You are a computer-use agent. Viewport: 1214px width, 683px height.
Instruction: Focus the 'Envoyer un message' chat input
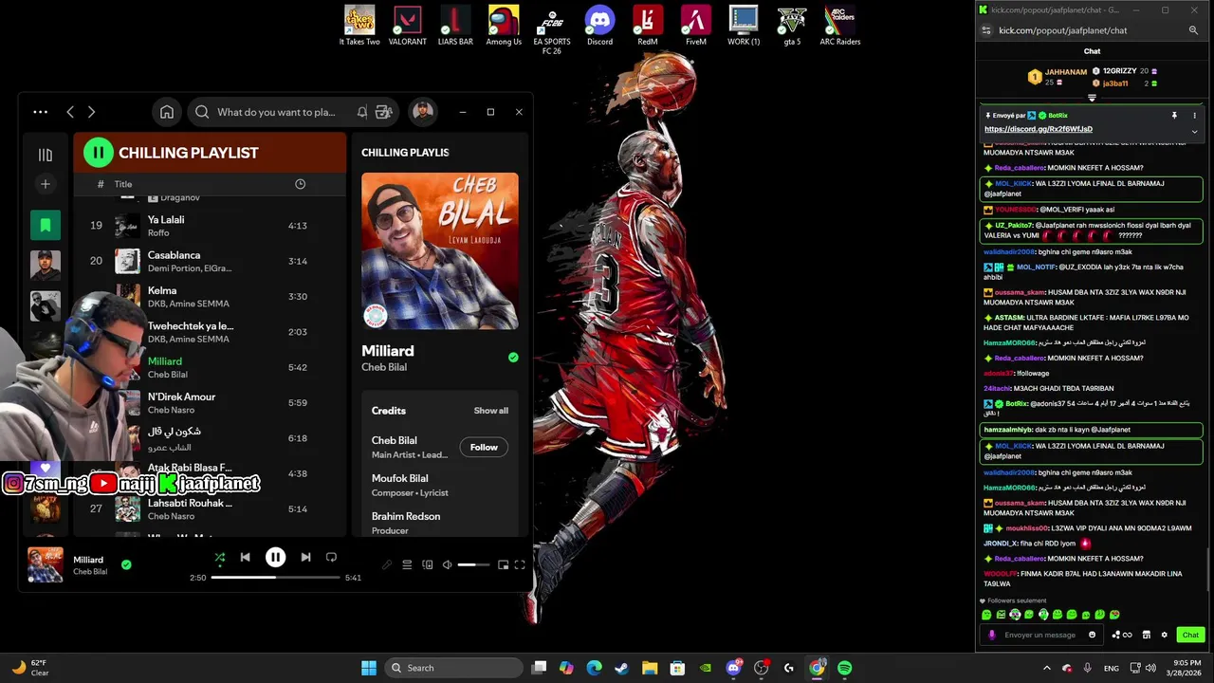coord(1040,635)
